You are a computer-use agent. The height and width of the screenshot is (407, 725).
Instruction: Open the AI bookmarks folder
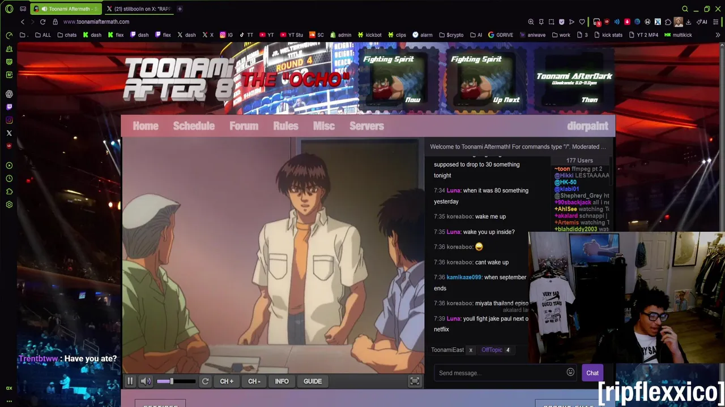click(x=476, y=35)
